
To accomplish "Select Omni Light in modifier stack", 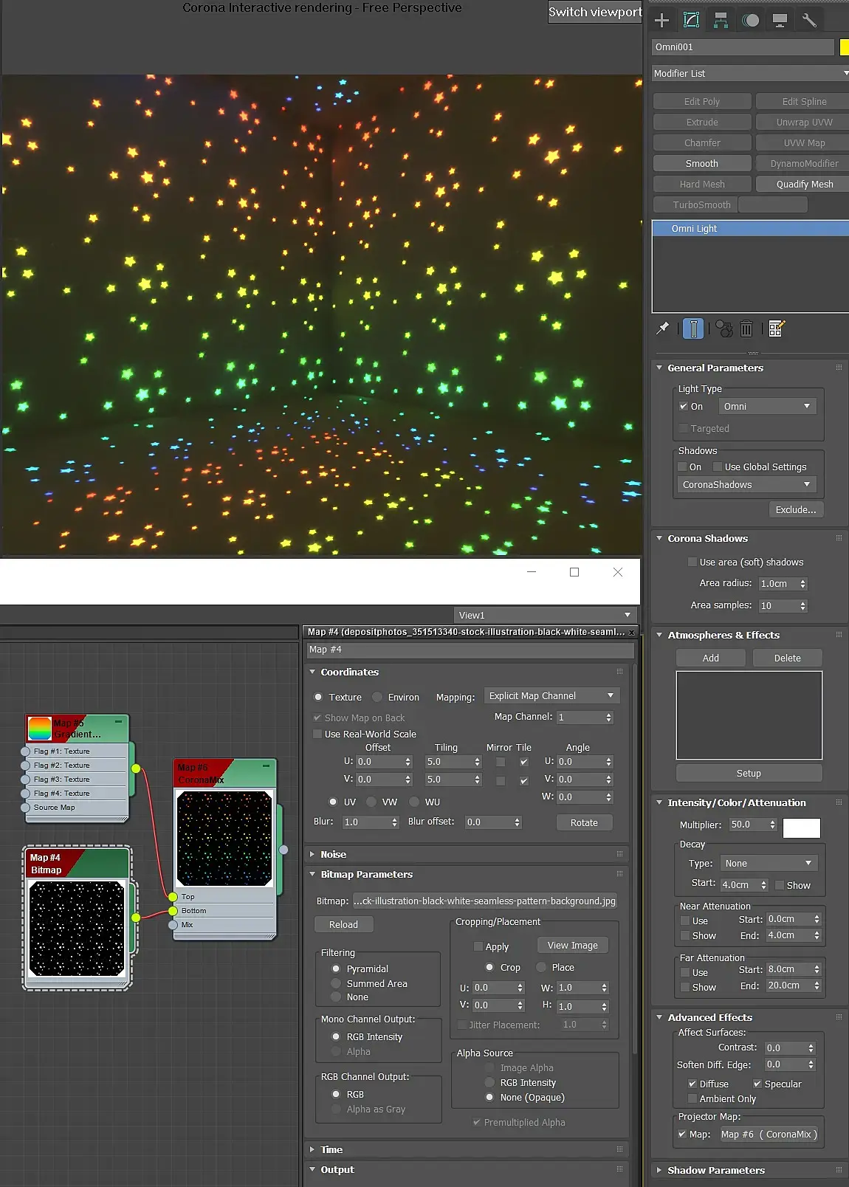I will coord(750,229).
